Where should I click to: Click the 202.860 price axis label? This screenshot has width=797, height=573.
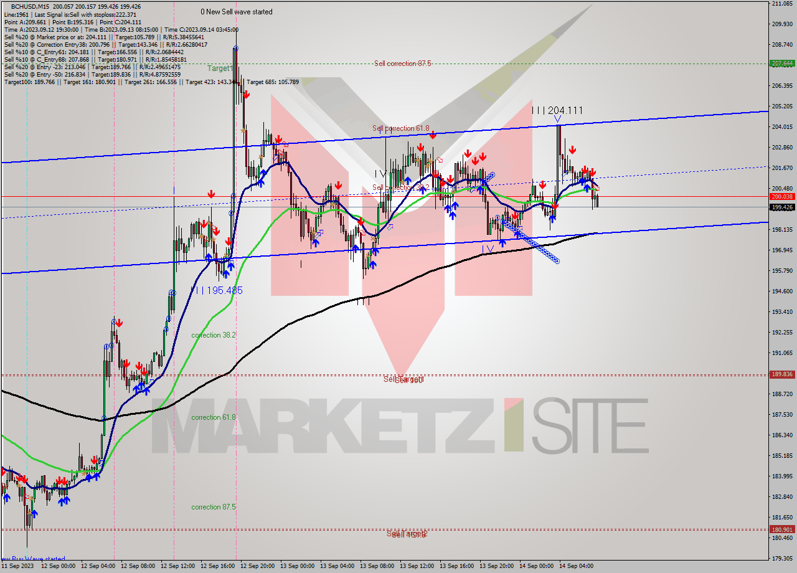pos(782,148)
